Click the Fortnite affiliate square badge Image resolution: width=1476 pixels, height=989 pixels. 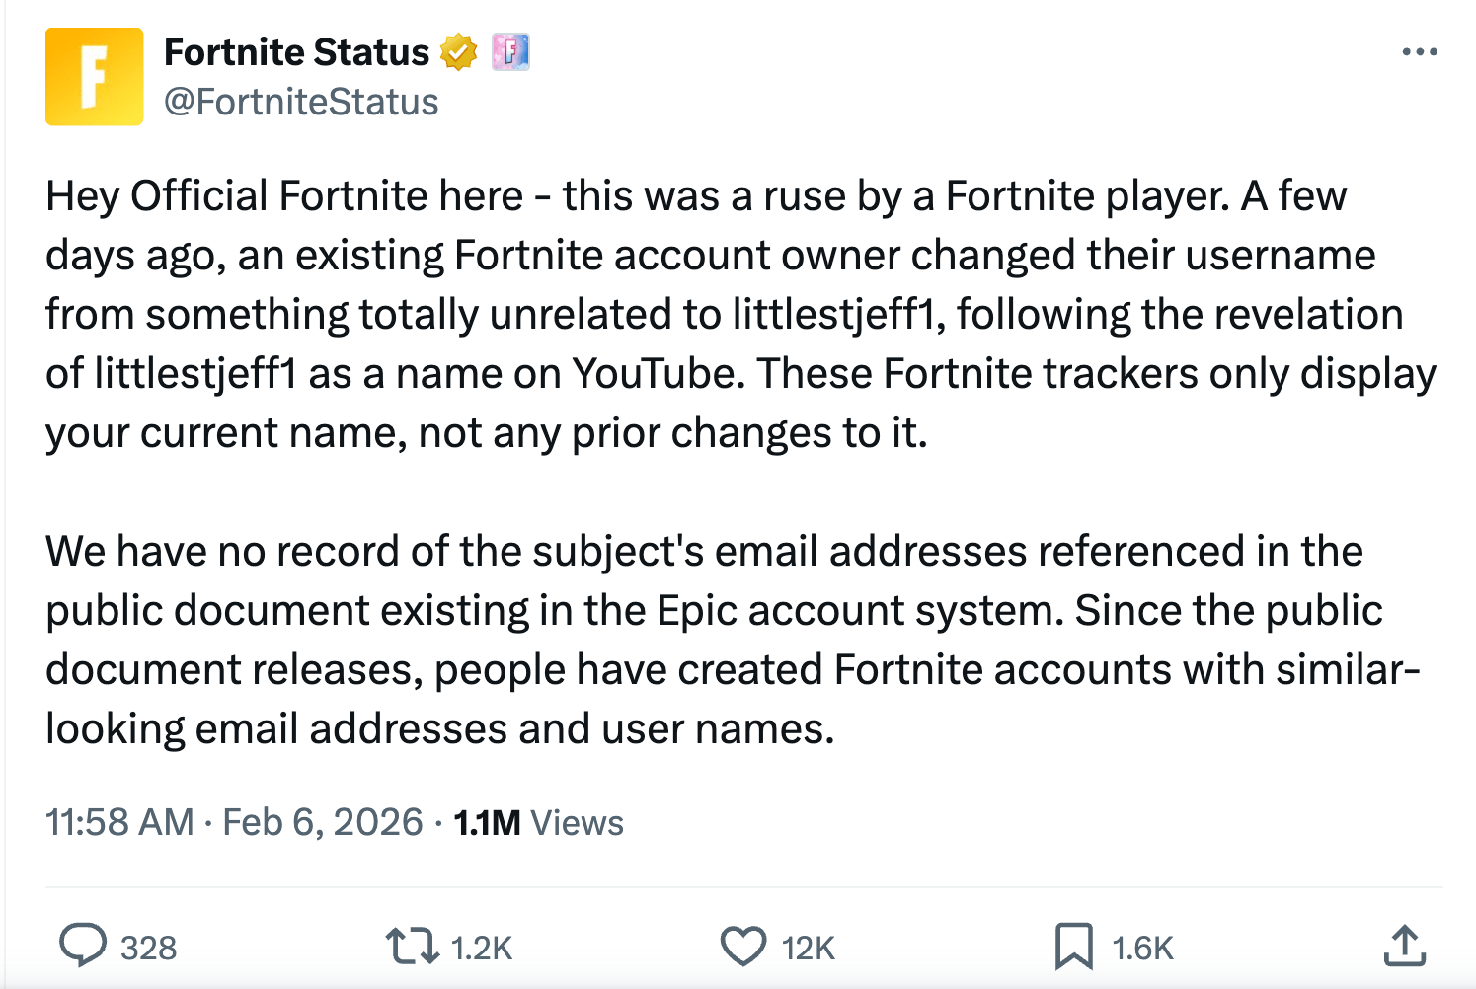point(511,52)
